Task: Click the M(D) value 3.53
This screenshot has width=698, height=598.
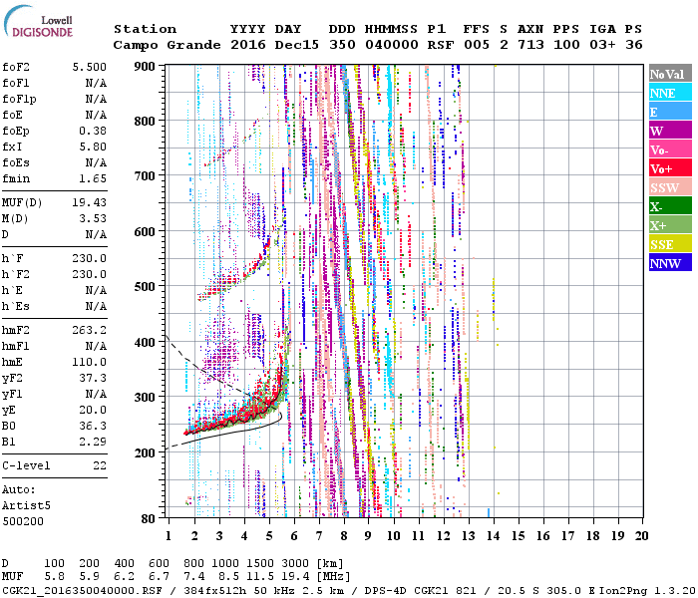Action: (x=93, y=218)
